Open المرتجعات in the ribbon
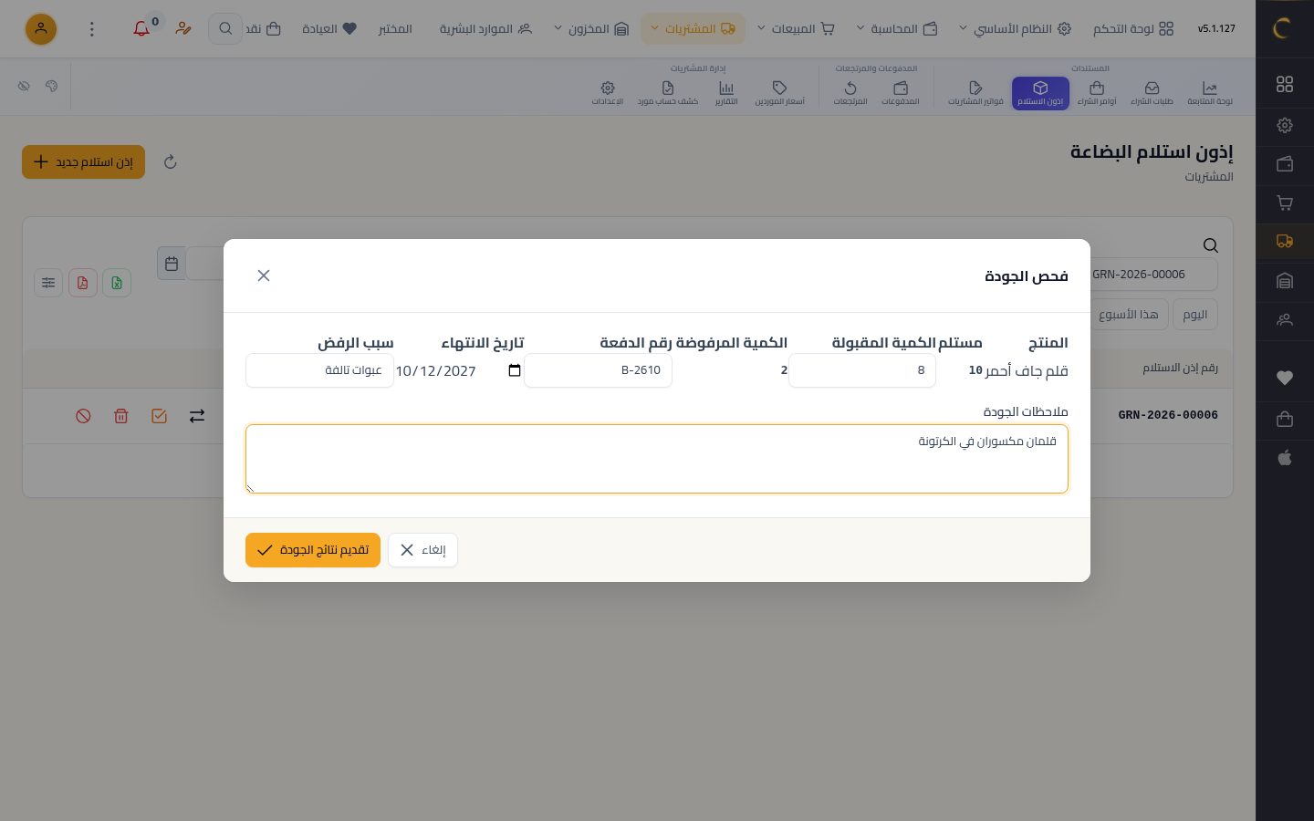Viewport: 1314px width, 821px height. 850,93
